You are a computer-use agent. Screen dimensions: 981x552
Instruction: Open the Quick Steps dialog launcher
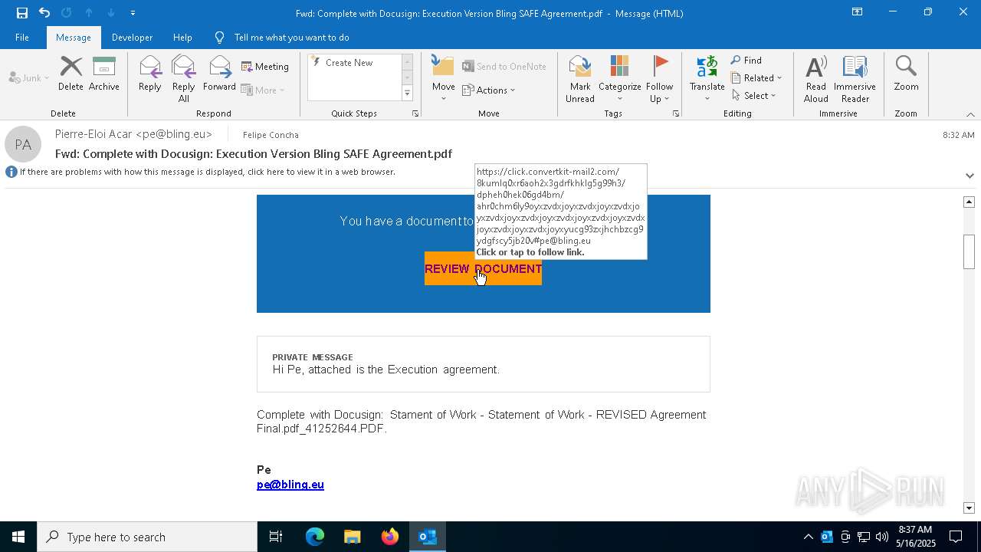click(415, 113)
